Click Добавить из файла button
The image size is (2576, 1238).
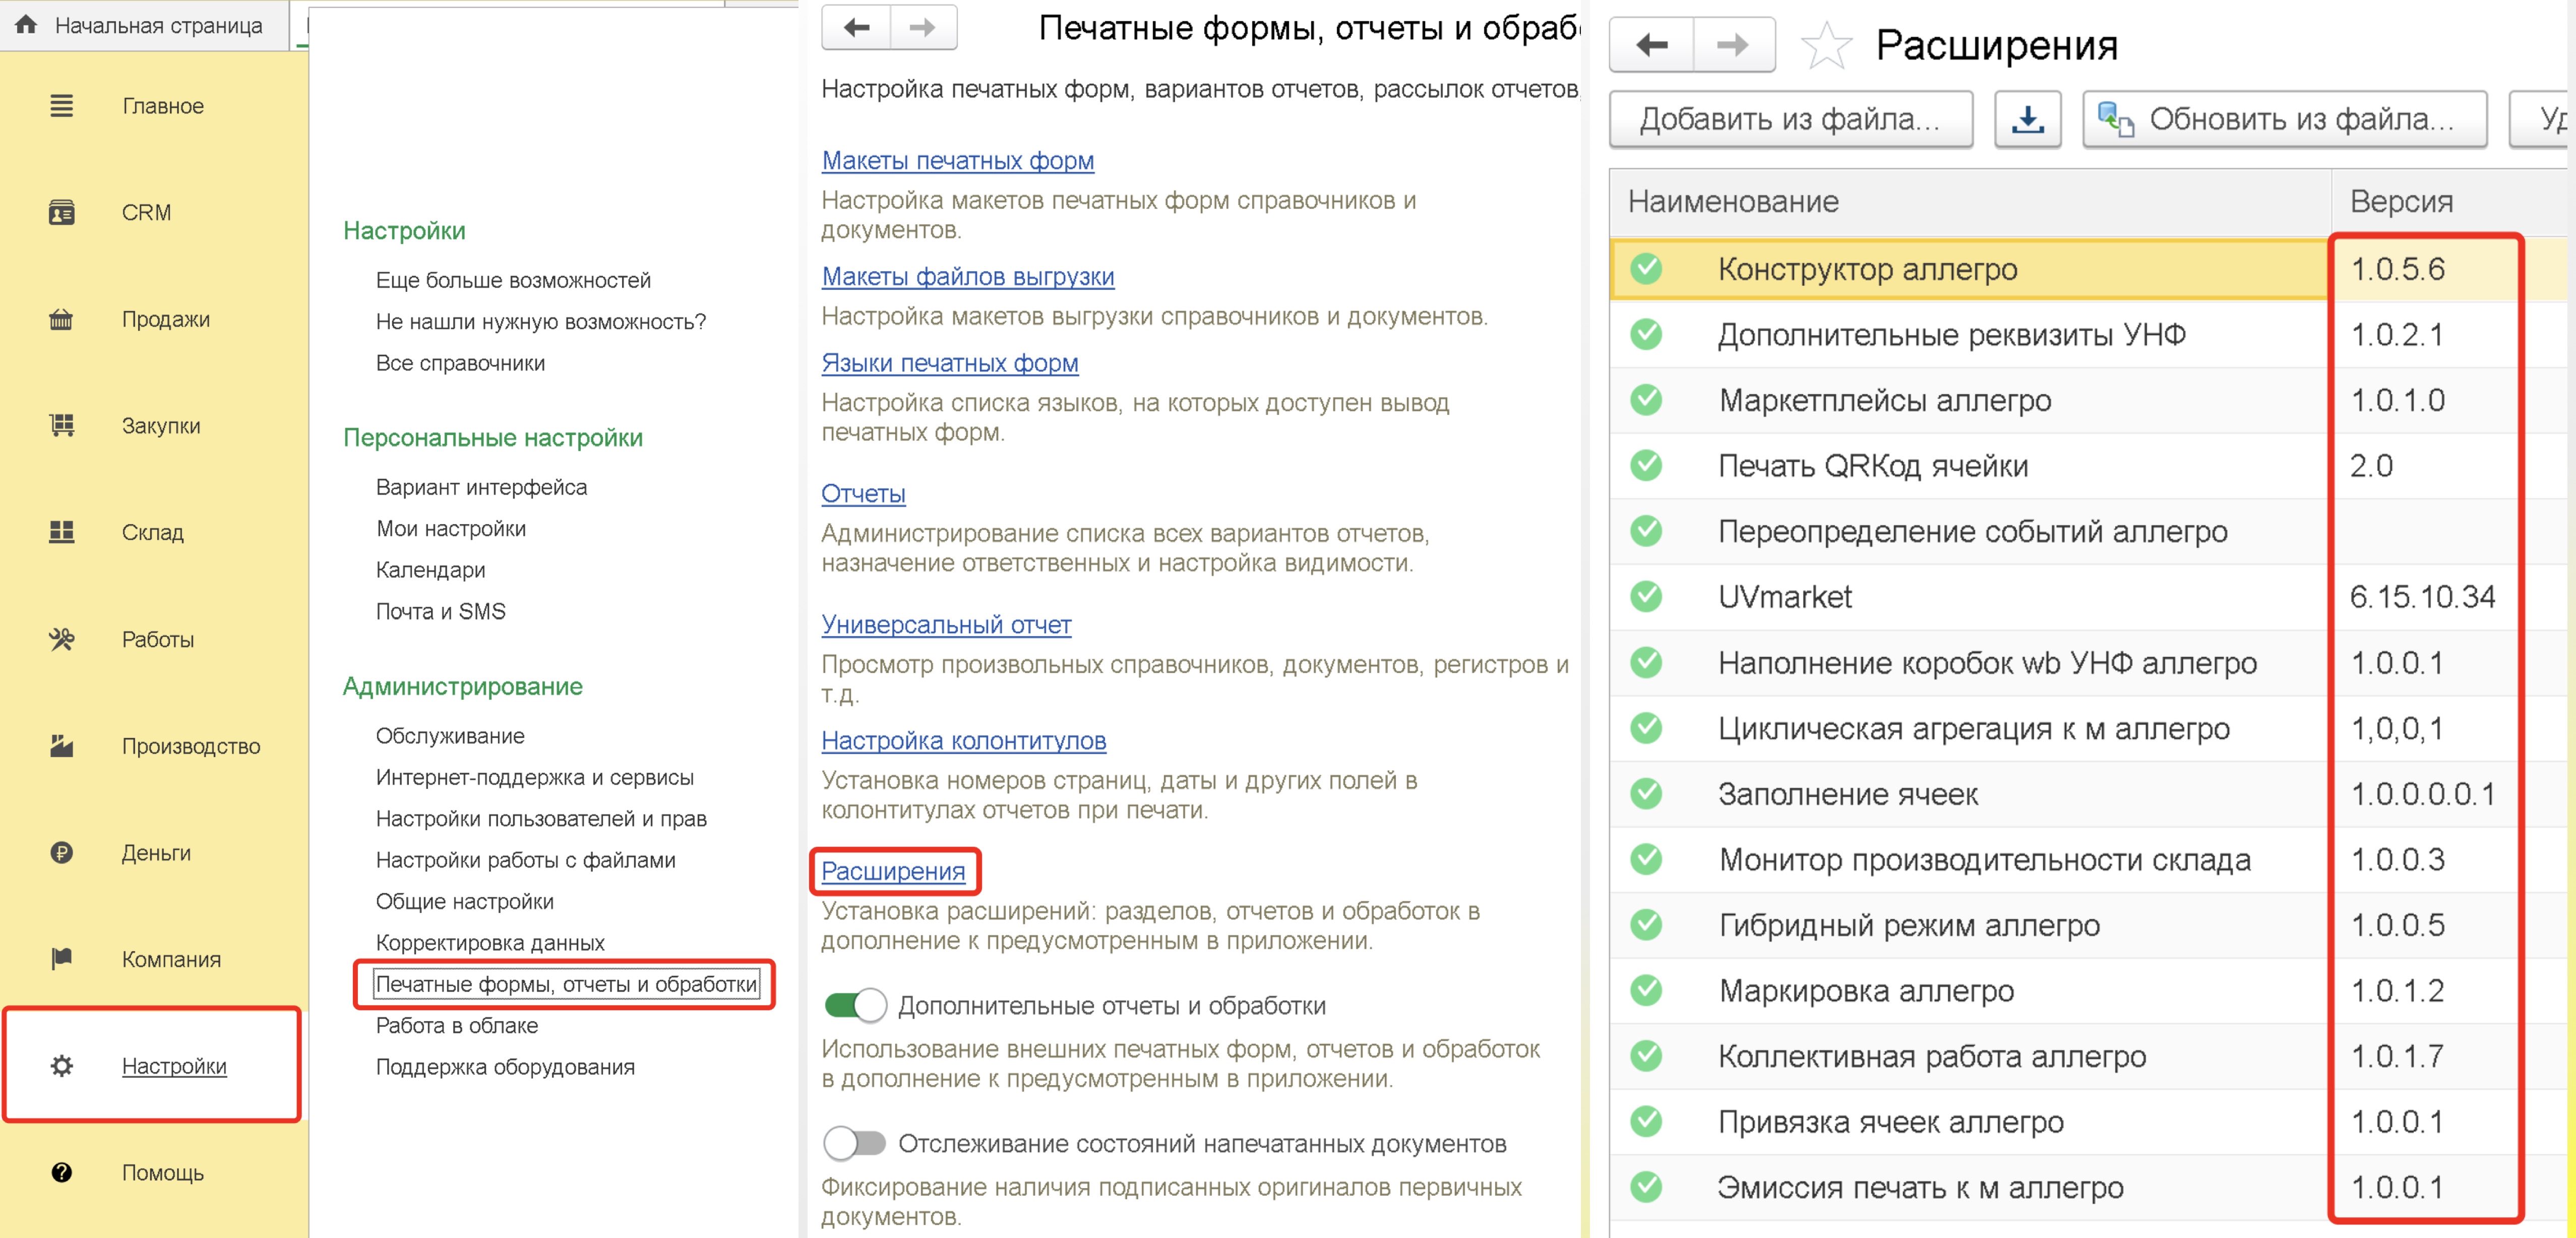pos(1791,119)
